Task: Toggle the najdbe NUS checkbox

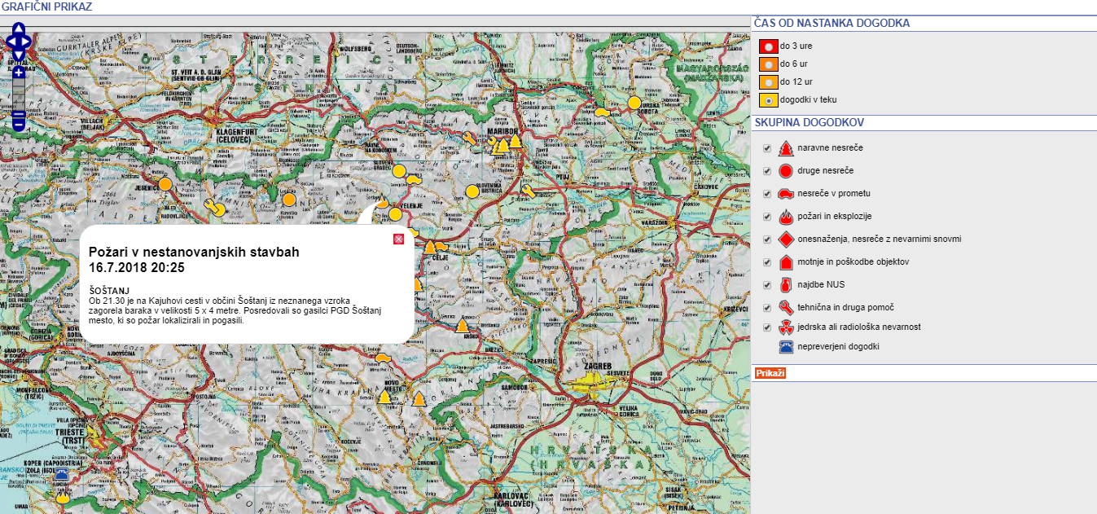Action: (x=767, y=285)
